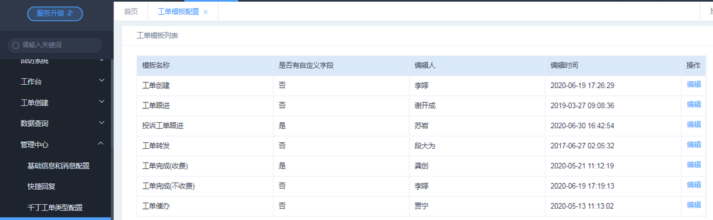Edit the 工单完成(收费) template
Screen dimensions: 713x220
[x=693, y=165]
